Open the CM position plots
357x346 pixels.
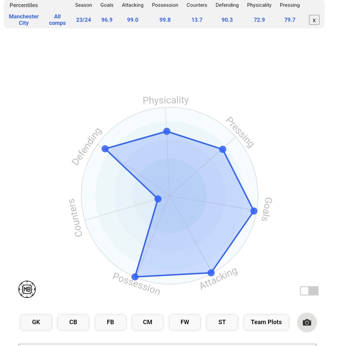click(148, 322)
